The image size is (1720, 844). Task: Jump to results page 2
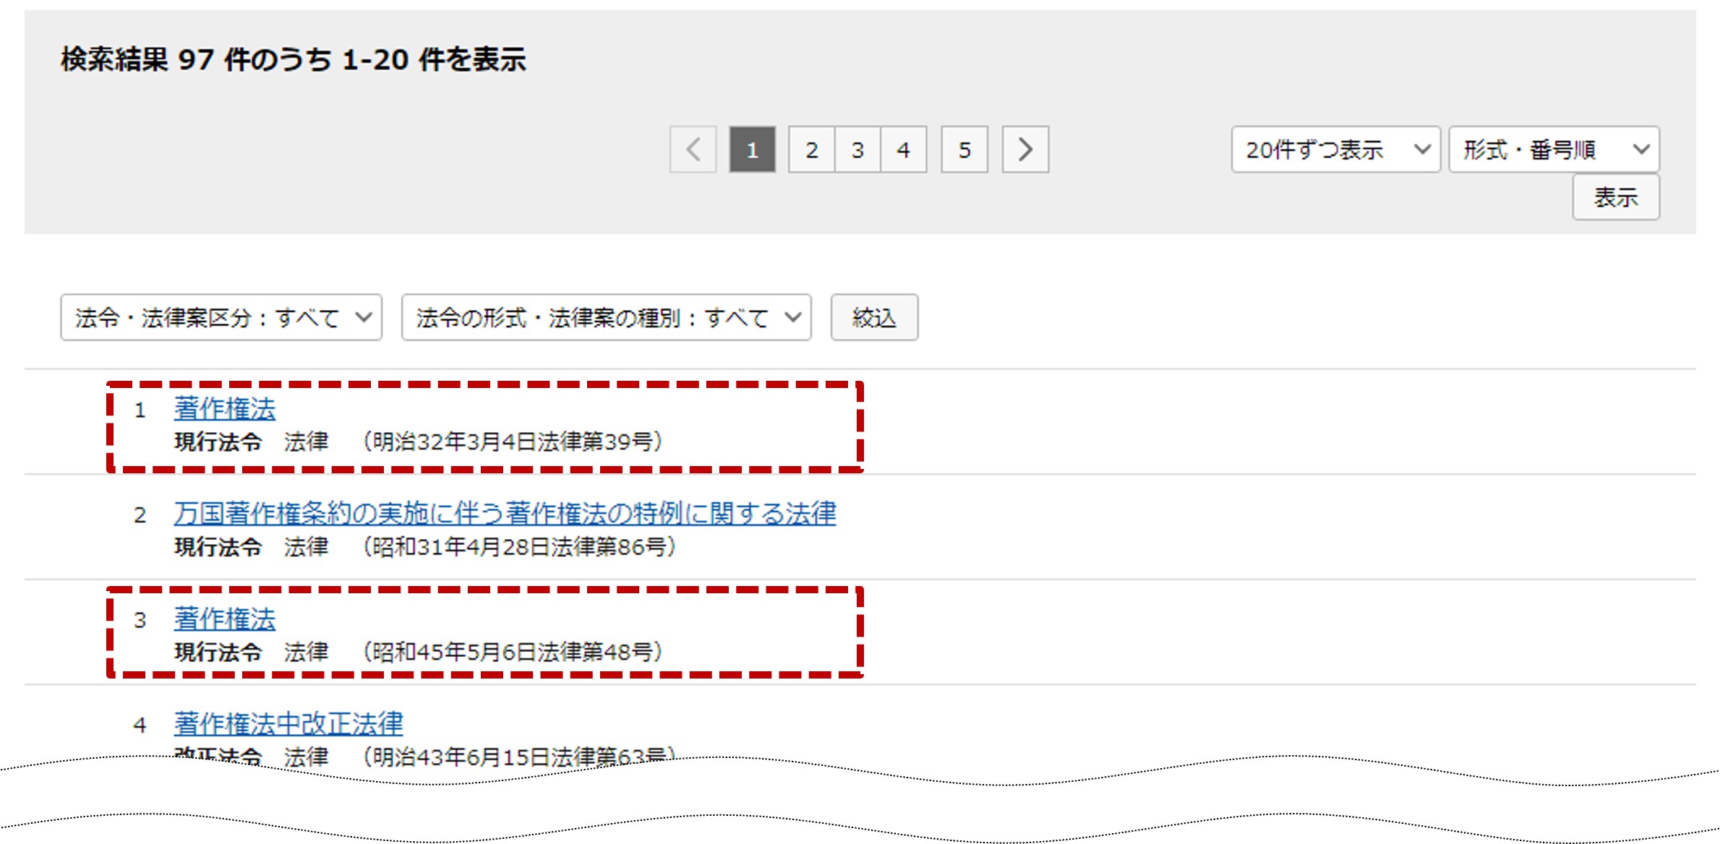811,150
